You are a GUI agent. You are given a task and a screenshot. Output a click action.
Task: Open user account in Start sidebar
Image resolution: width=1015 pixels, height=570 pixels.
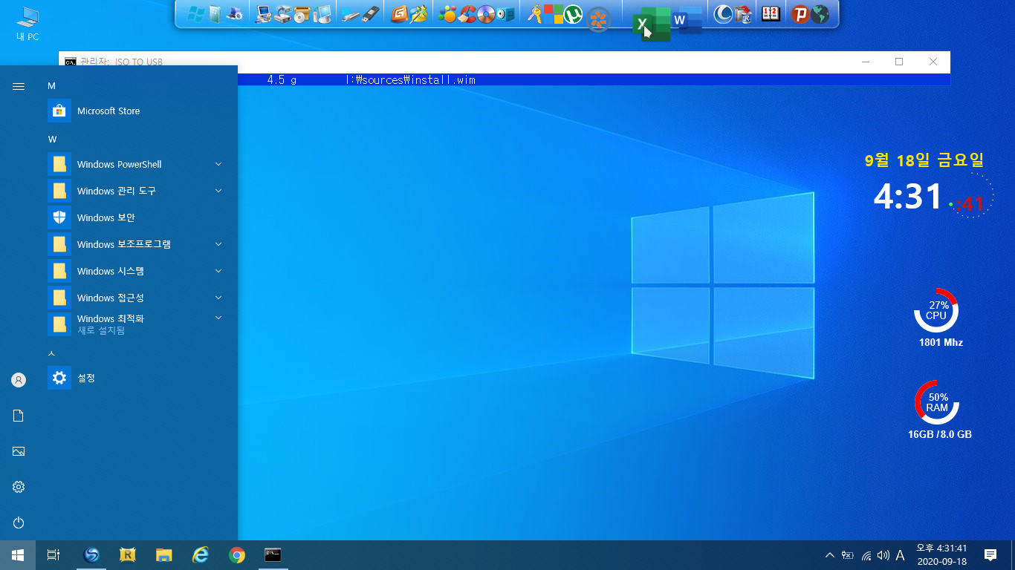19,380
